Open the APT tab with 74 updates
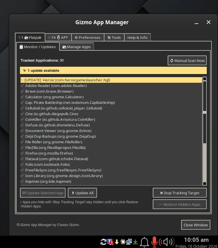Viewport: 218px width, 248px height. (58, 37)
